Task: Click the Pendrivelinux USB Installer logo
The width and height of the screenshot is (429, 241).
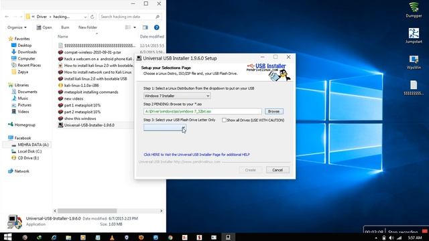Action: (x=268, y=72)
